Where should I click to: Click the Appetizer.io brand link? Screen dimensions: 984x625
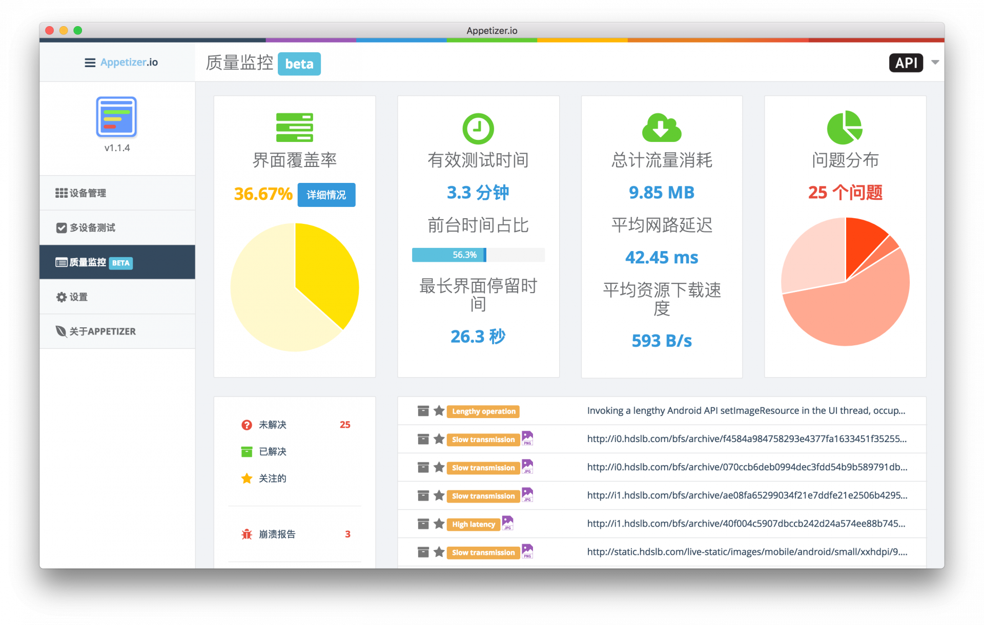(129, 62)
